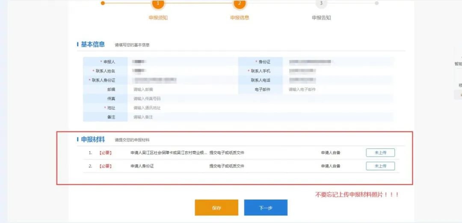
Task: Click the 联系人电话 field
Action: point(338,80)
